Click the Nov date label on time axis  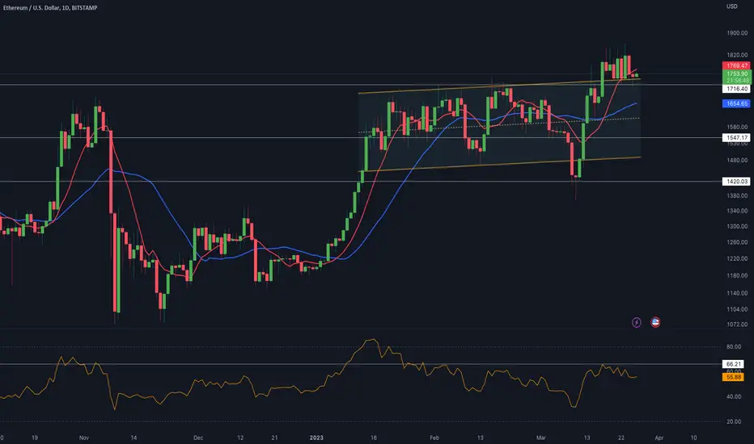click(x=84, y=438)
